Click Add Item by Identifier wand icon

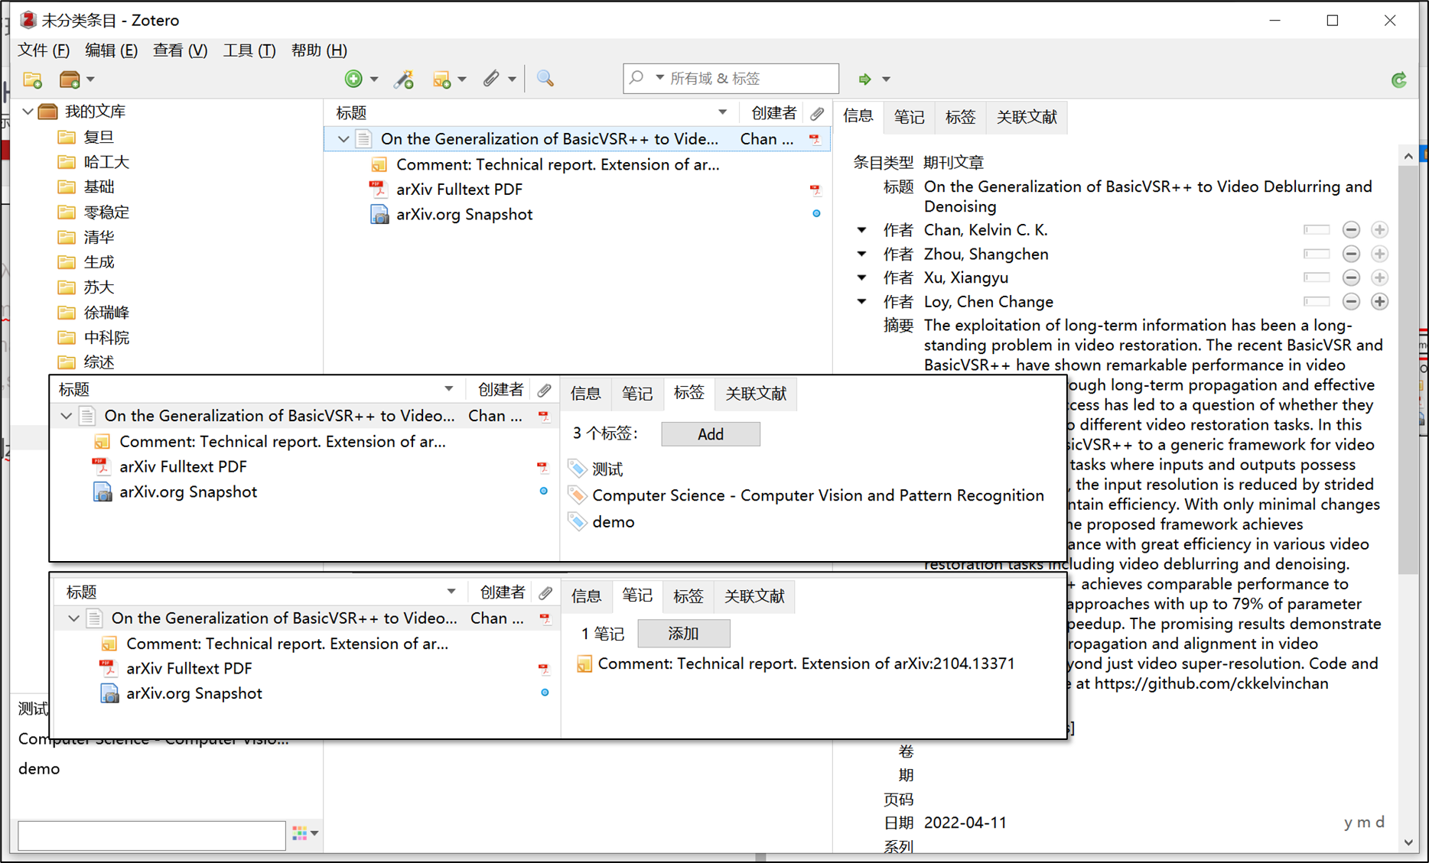coord(404,79)
